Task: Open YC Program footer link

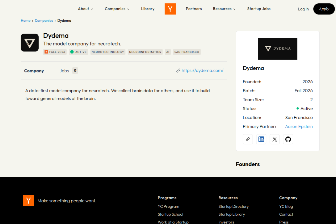Action: tap(169, 207)
